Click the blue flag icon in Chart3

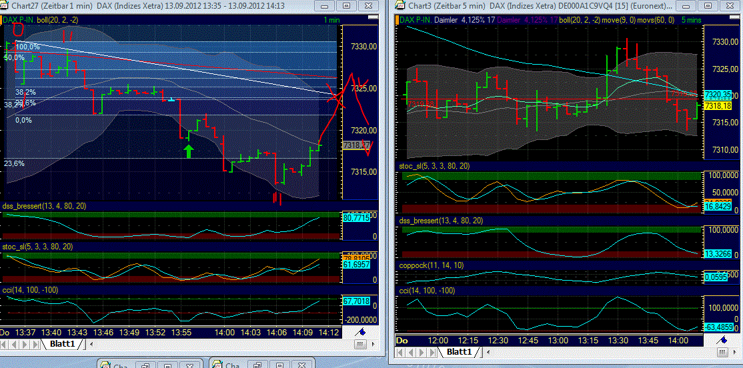(723, 340)
